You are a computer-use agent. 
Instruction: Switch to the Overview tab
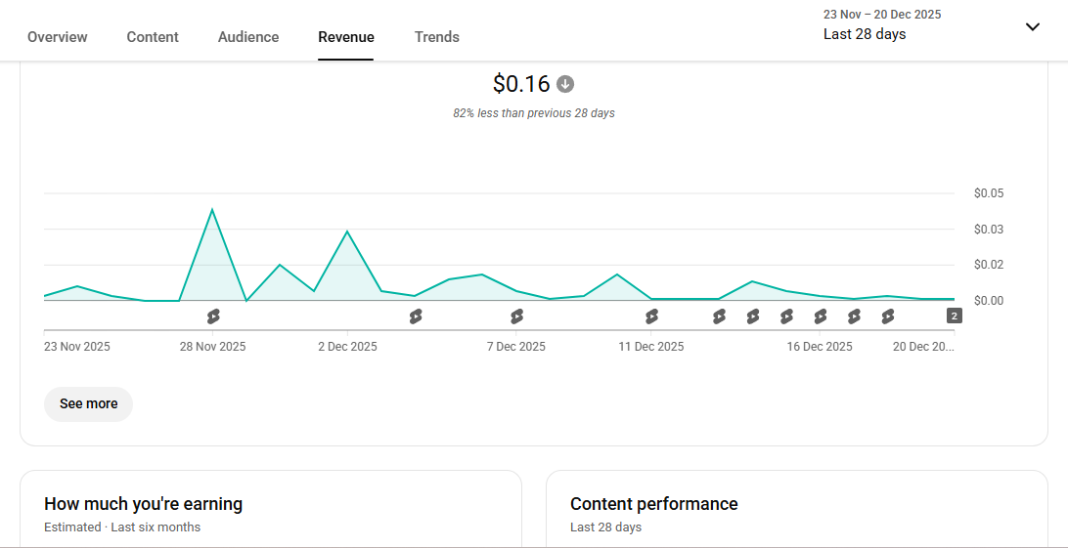[x=58, y=37]
